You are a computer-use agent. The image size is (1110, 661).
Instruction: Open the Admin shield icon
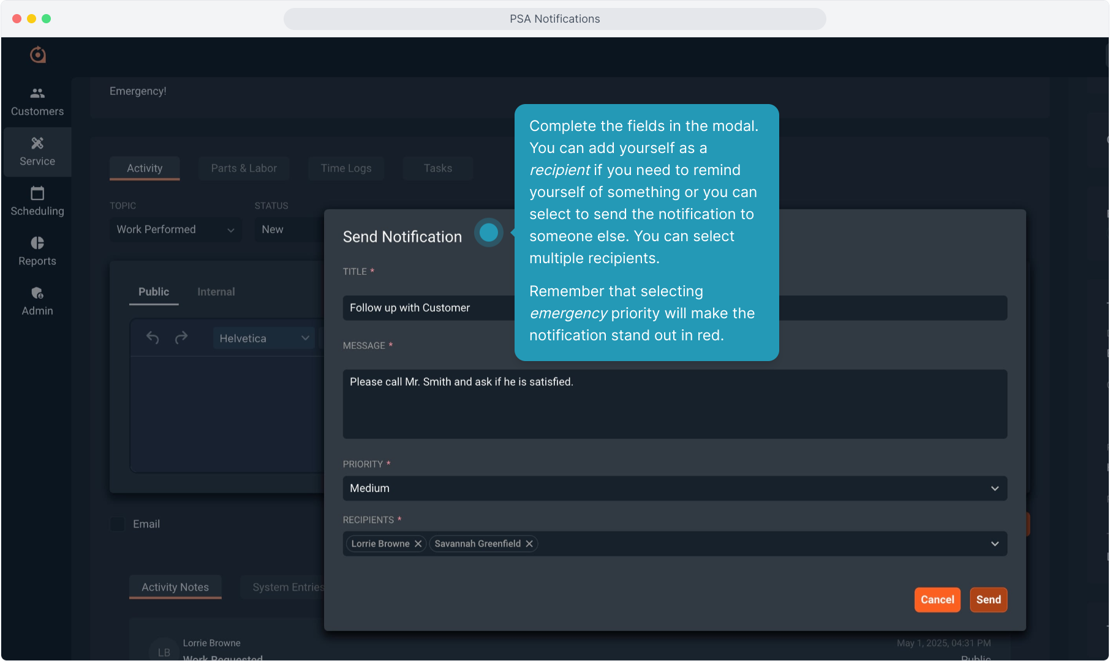tap(37, 293)
